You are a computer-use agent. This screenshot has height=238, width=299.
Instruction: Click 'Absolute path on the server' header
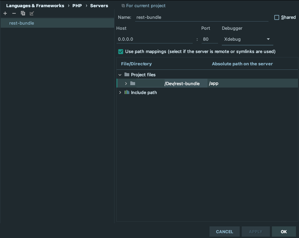coord(242,64)
